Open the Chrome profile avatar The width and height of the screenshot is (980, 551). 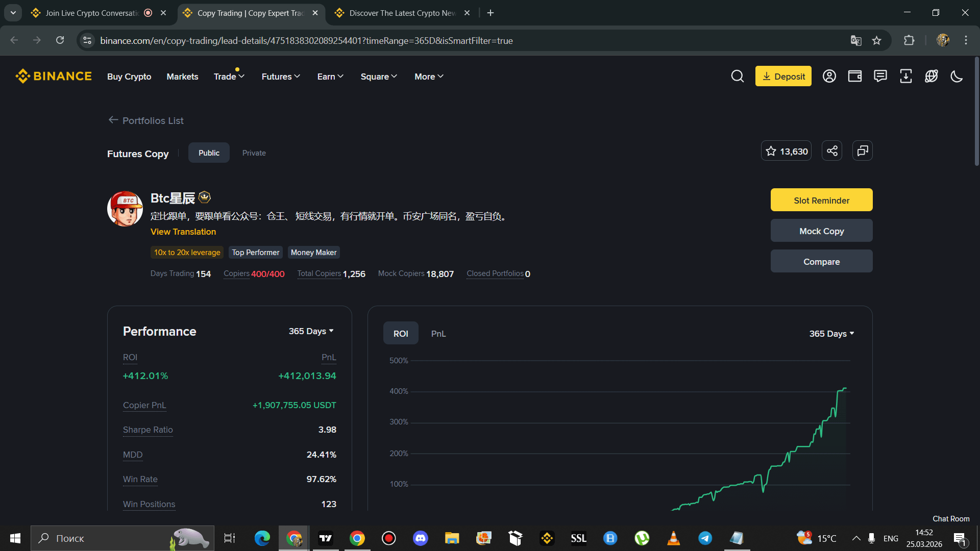(943, 40)
